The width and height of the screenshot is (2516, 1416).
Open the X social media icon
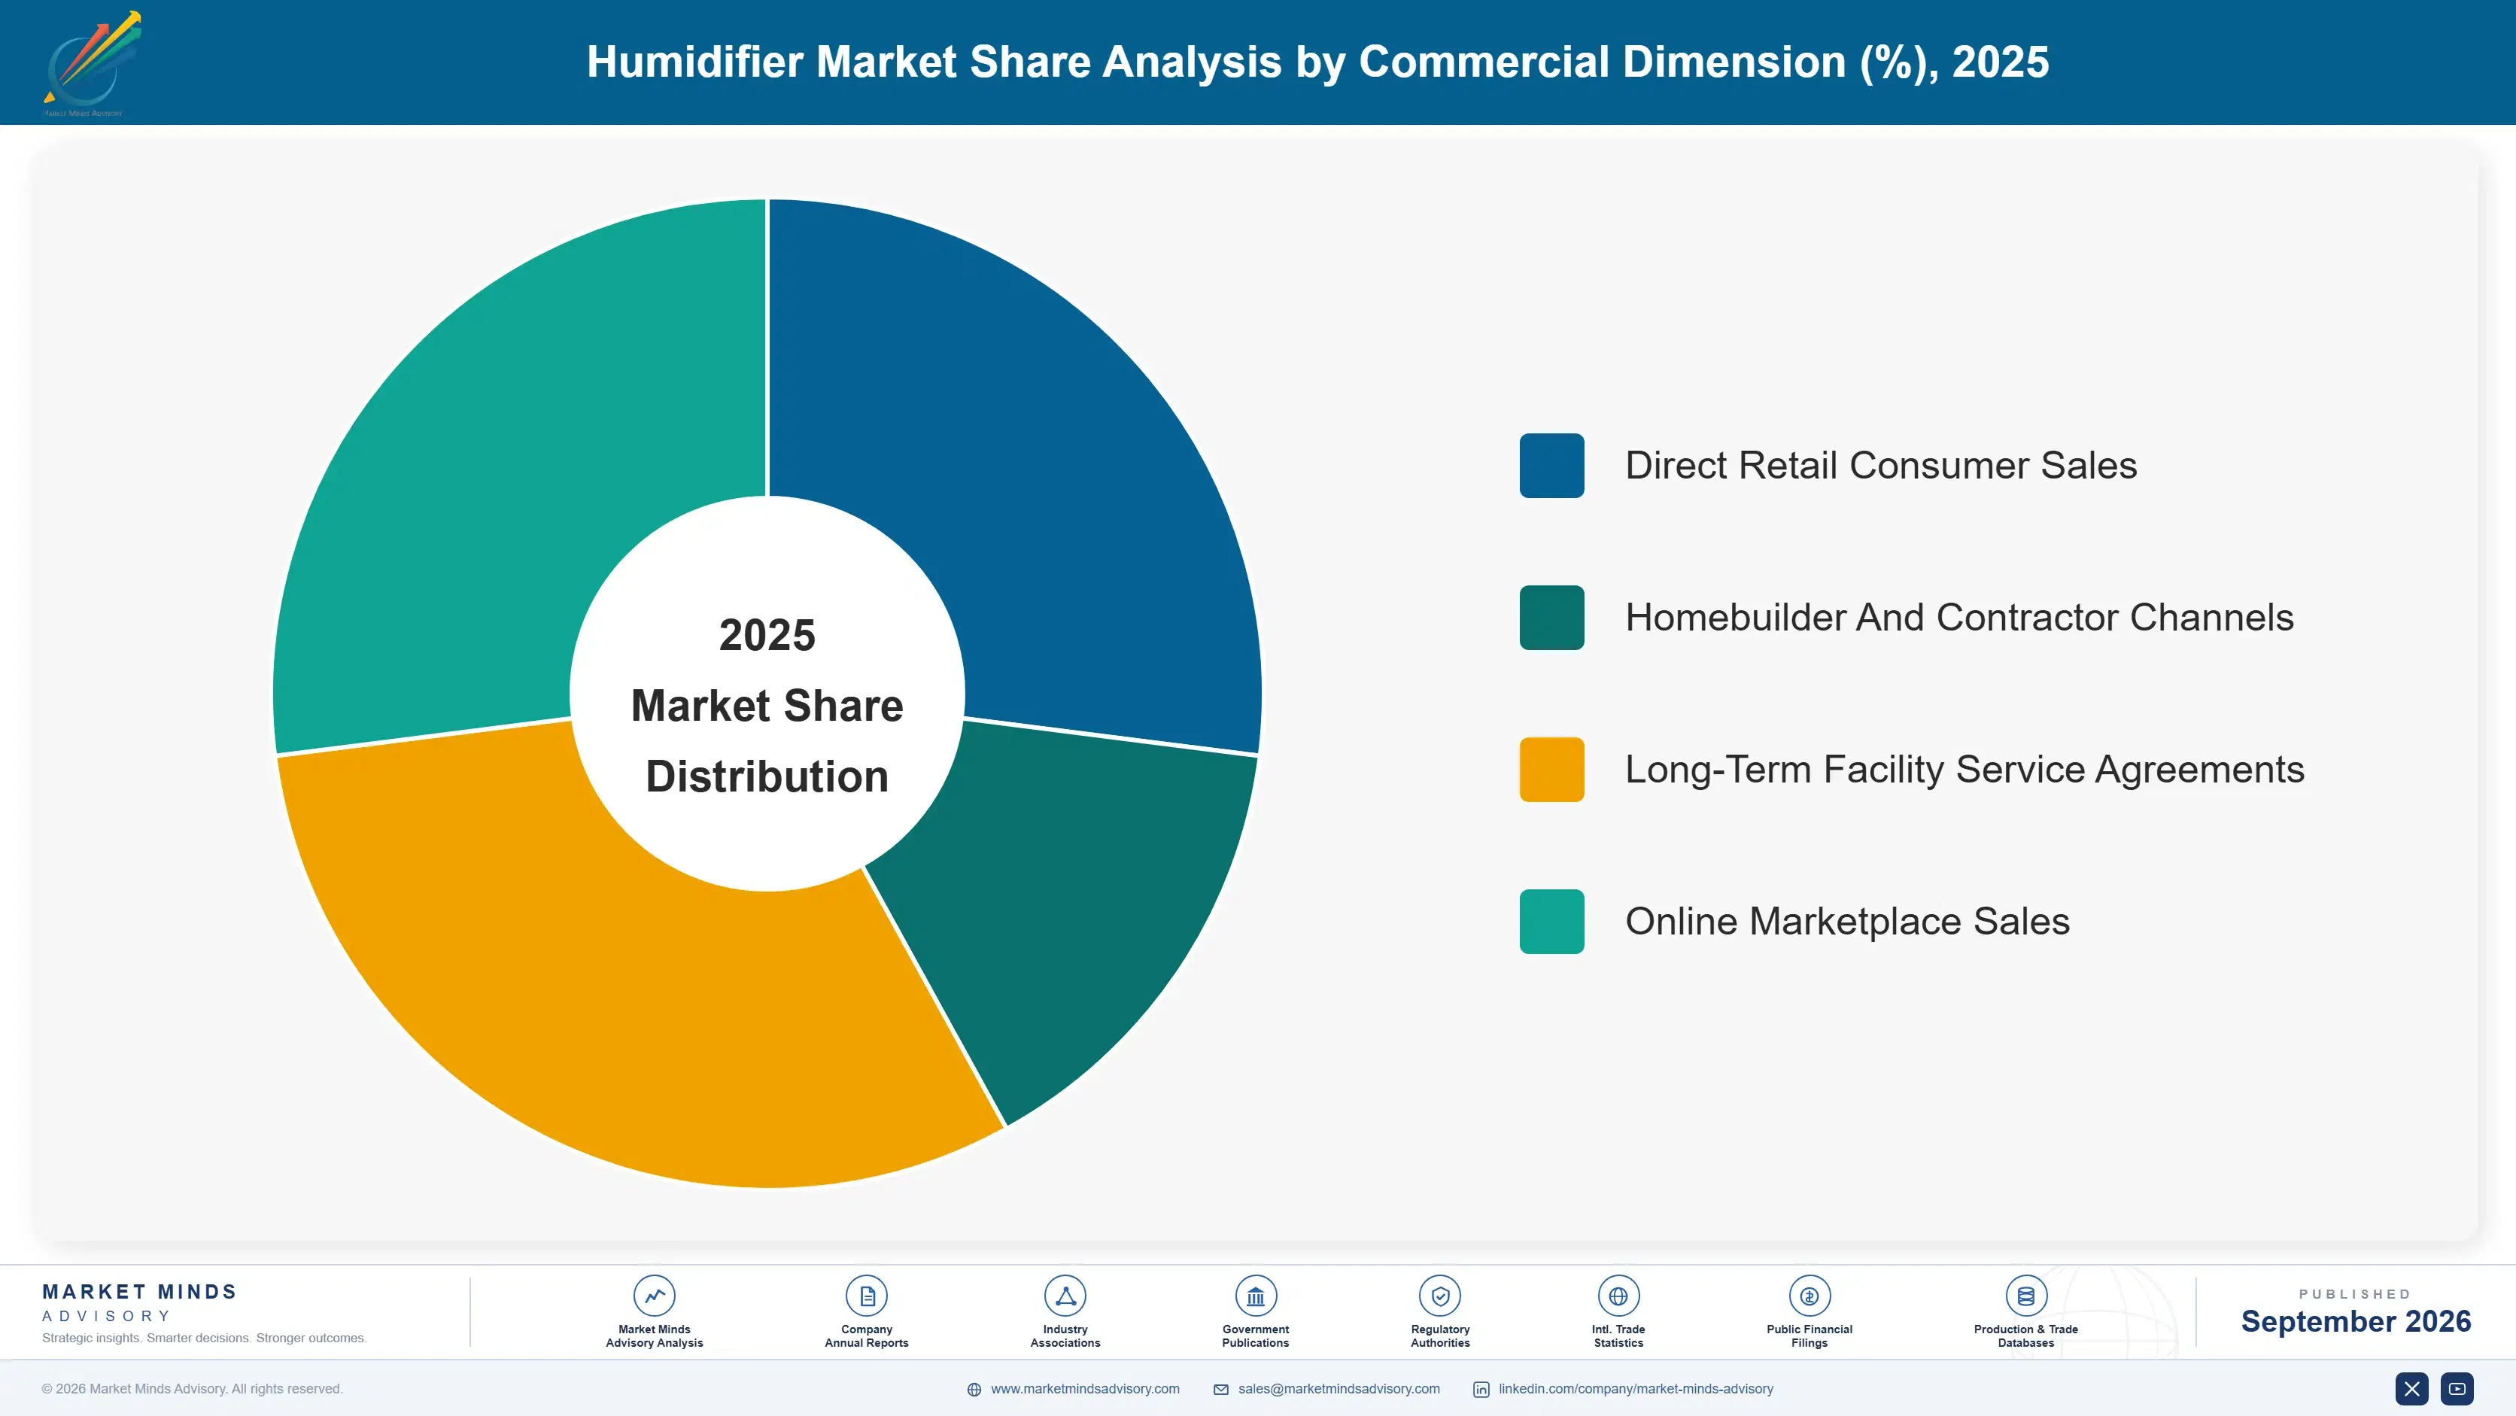(2411, 1389)
